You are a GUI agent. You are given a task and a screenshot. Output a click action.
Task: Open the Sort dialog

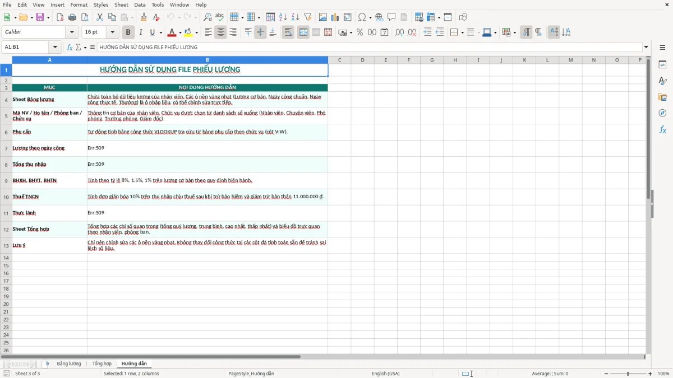(270, 17)
